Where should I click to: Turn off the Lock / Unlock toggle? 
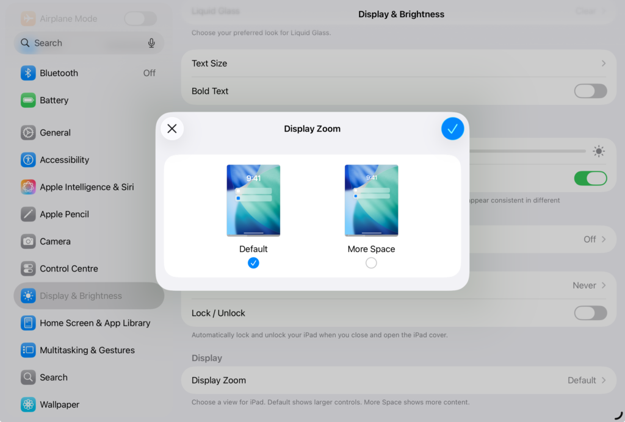coord(590,313)
